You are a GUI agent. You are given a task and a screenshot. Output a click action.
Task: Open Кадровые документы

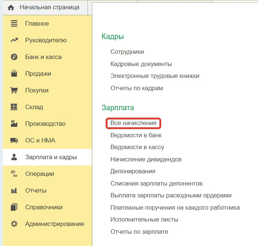coord(141,64)
